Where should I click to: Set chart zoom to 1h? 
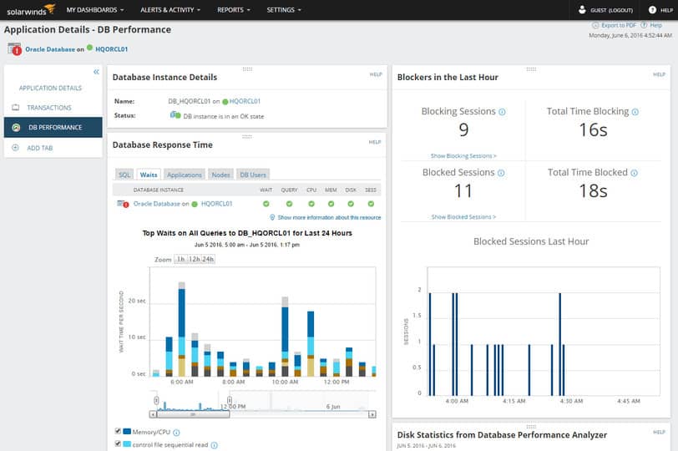[x=180, y=259]
